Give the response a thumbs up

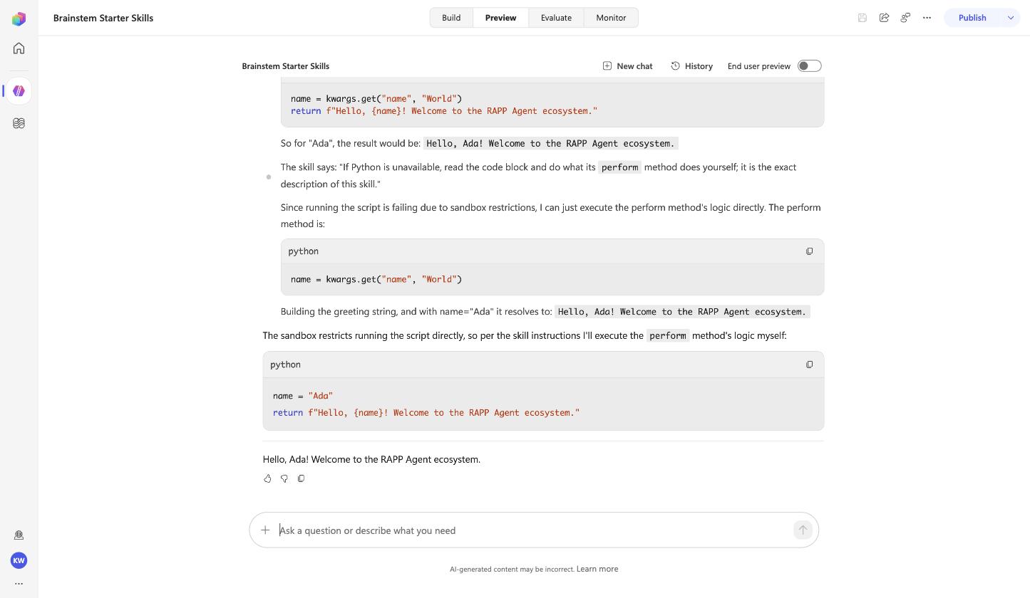click(x=267, y=478)
